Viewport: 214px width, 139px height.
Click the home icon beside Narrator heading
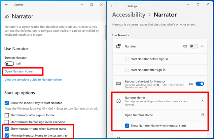(x=7, y=17)
